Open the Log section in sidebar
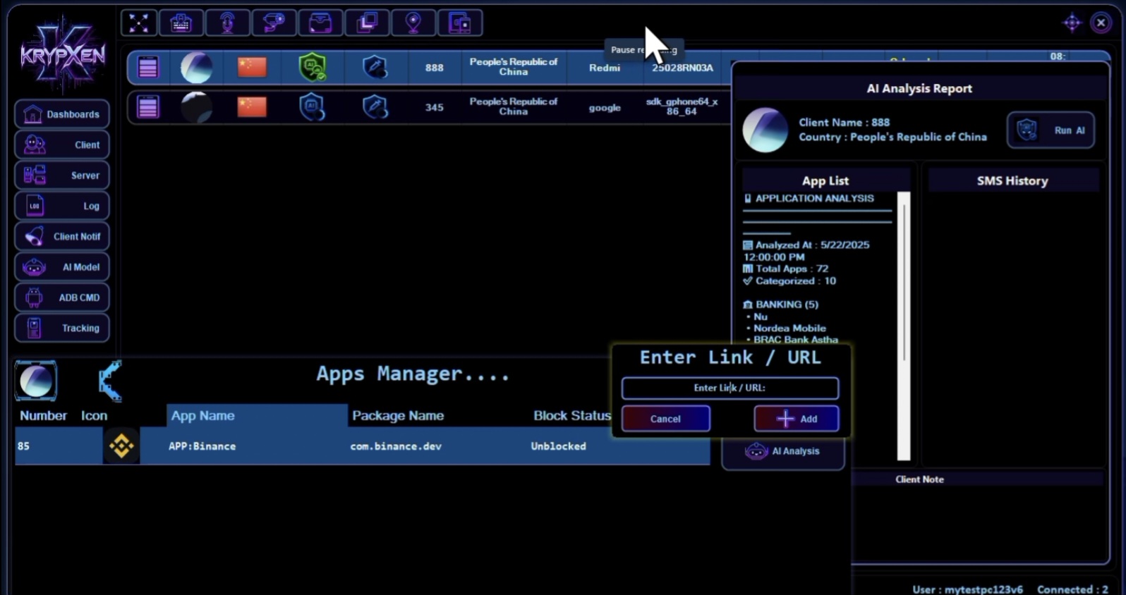The height and width of the screenshot is (595, 1126). coord(62,206)
